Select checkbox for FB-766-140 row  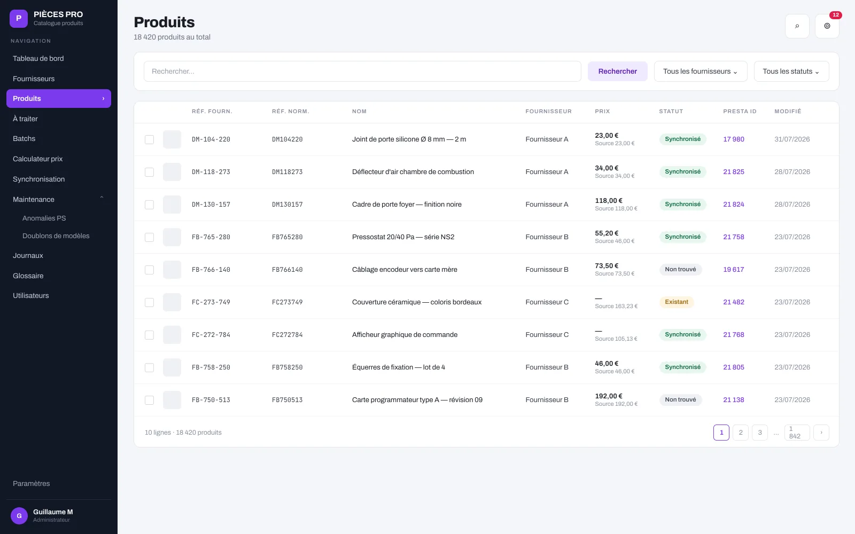point(149,270)
